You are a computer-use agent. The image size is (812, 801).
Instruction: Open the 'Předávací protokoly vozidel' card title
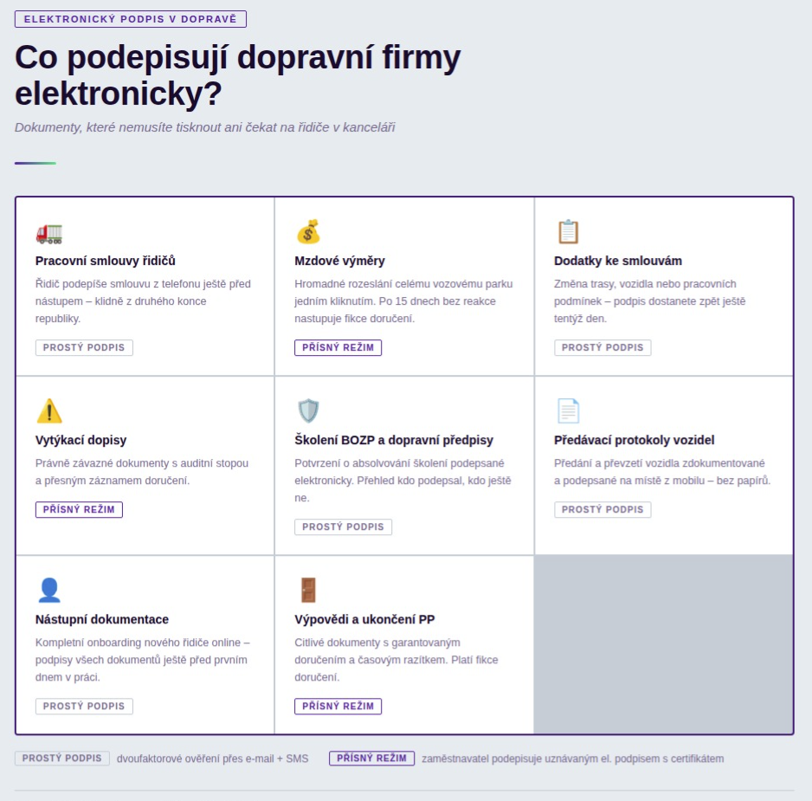634,440
